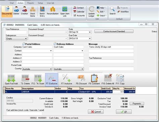The height and width of the screenshot is (122, 159).
Task: Select the LABOUR description cell
Action: [38, 92]
